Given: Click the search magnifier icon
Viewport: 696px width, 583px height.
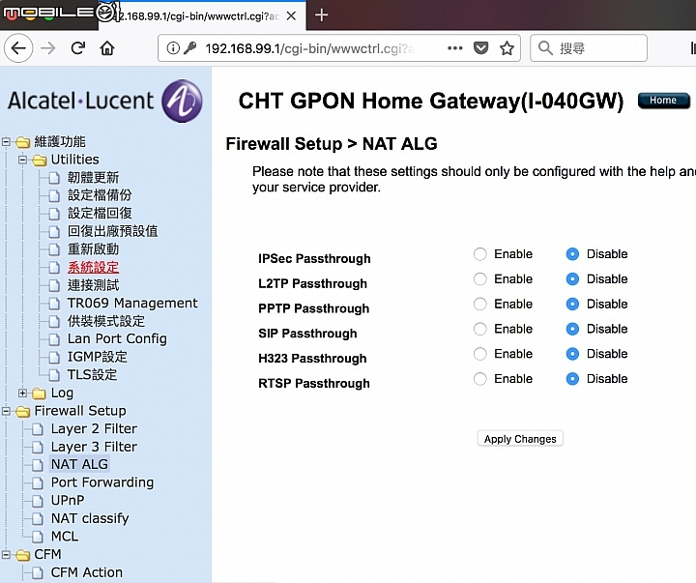Looking at the screenshot, I should (545, 48).
